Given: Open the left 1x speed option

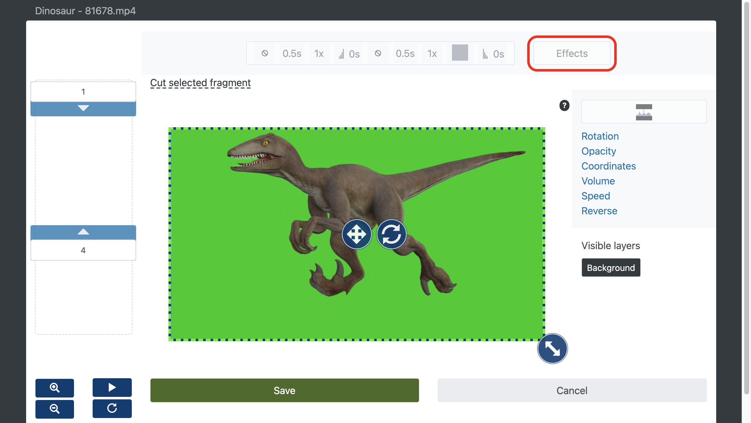Looking at the screenshot, I should click(x=319, y=53).
